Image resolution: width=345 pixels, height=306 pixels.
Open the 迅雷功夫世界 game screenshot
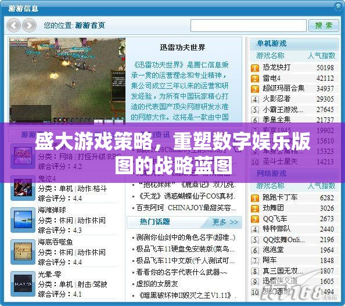point(67,81)
